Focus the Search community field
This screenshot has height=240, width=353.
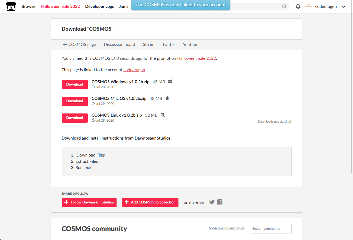[x=271, y=229]
